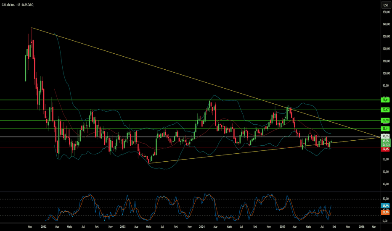
Task: Open the USD currency selector
Action: pos(386,5)
